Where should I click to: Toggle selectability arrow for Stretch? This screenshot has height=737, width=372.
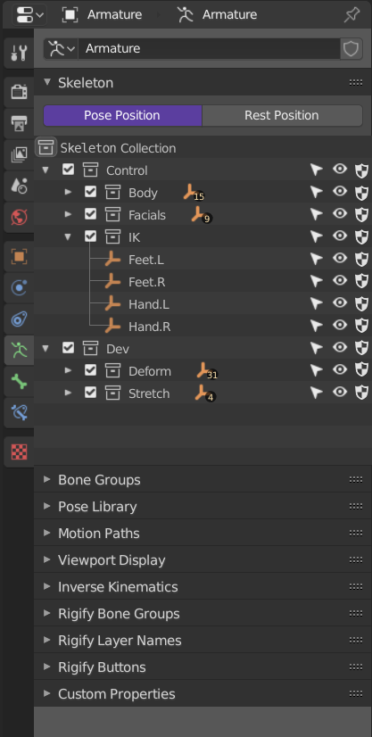(x=317, y=393)
